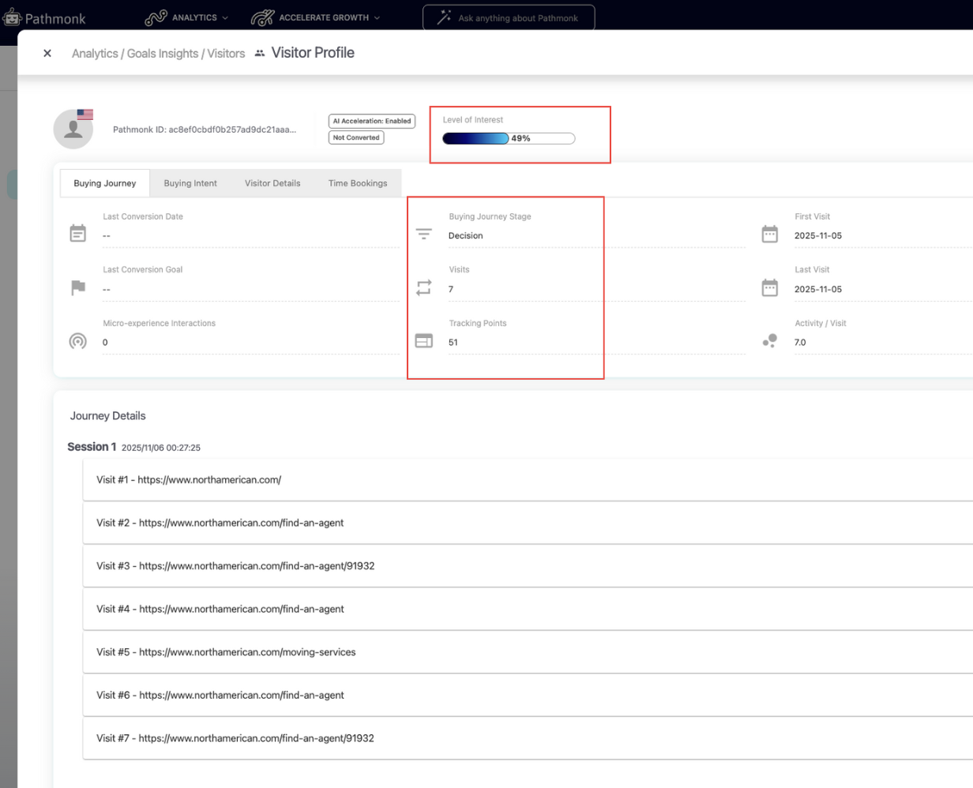The image size is (973, 788).
Task: Click the people icon beside Visitor Profile
Action: [260, 54]
